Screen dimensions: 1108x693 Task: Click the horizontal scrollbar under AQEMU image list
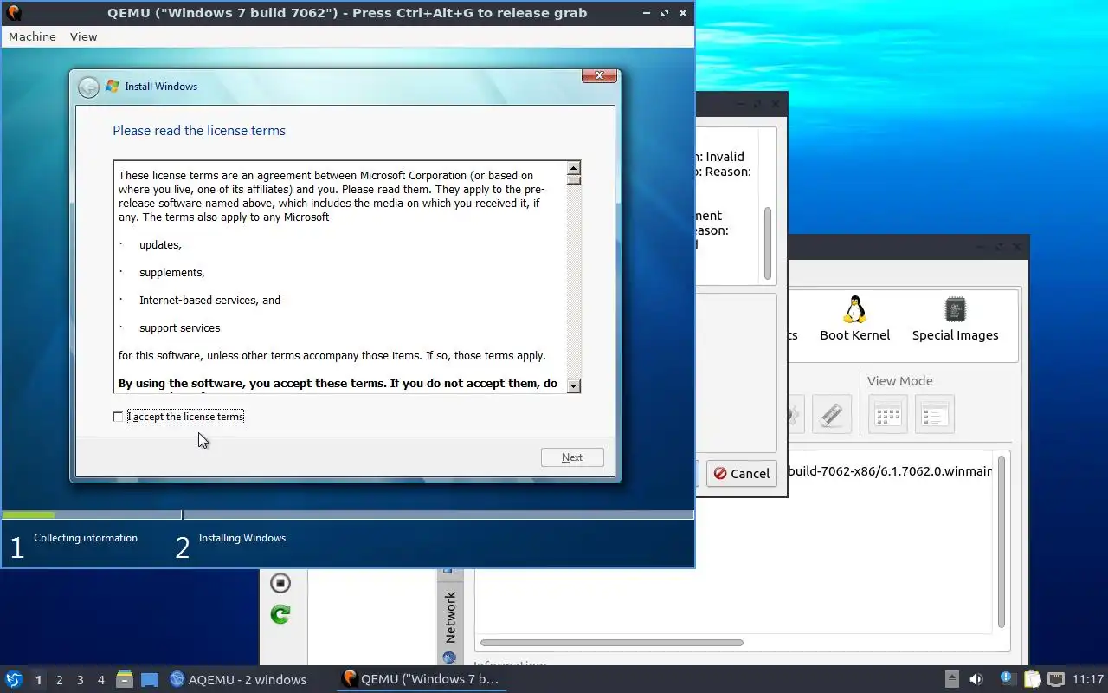612,643
